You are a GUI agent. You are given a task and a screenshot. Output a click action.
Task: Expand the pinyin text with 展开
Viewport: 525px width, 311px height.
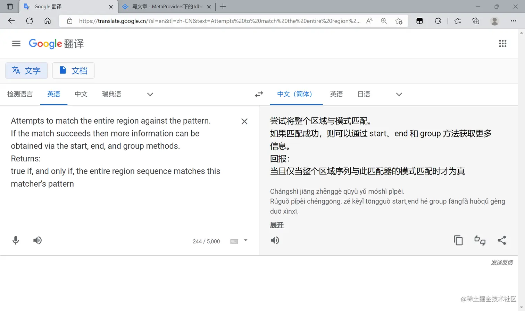(277, 225)
